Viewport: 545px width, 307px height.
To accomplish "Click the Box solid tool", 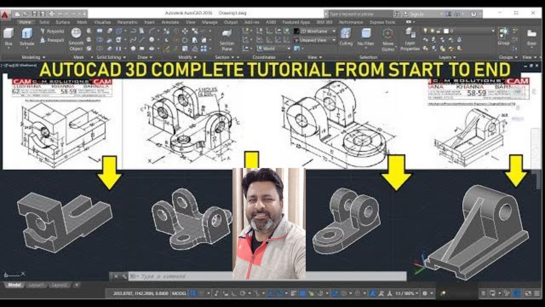I will pyautogui.click(x=9, y=37).
